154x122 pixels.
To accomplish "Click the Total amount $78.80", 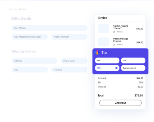I will coord(139,95).
